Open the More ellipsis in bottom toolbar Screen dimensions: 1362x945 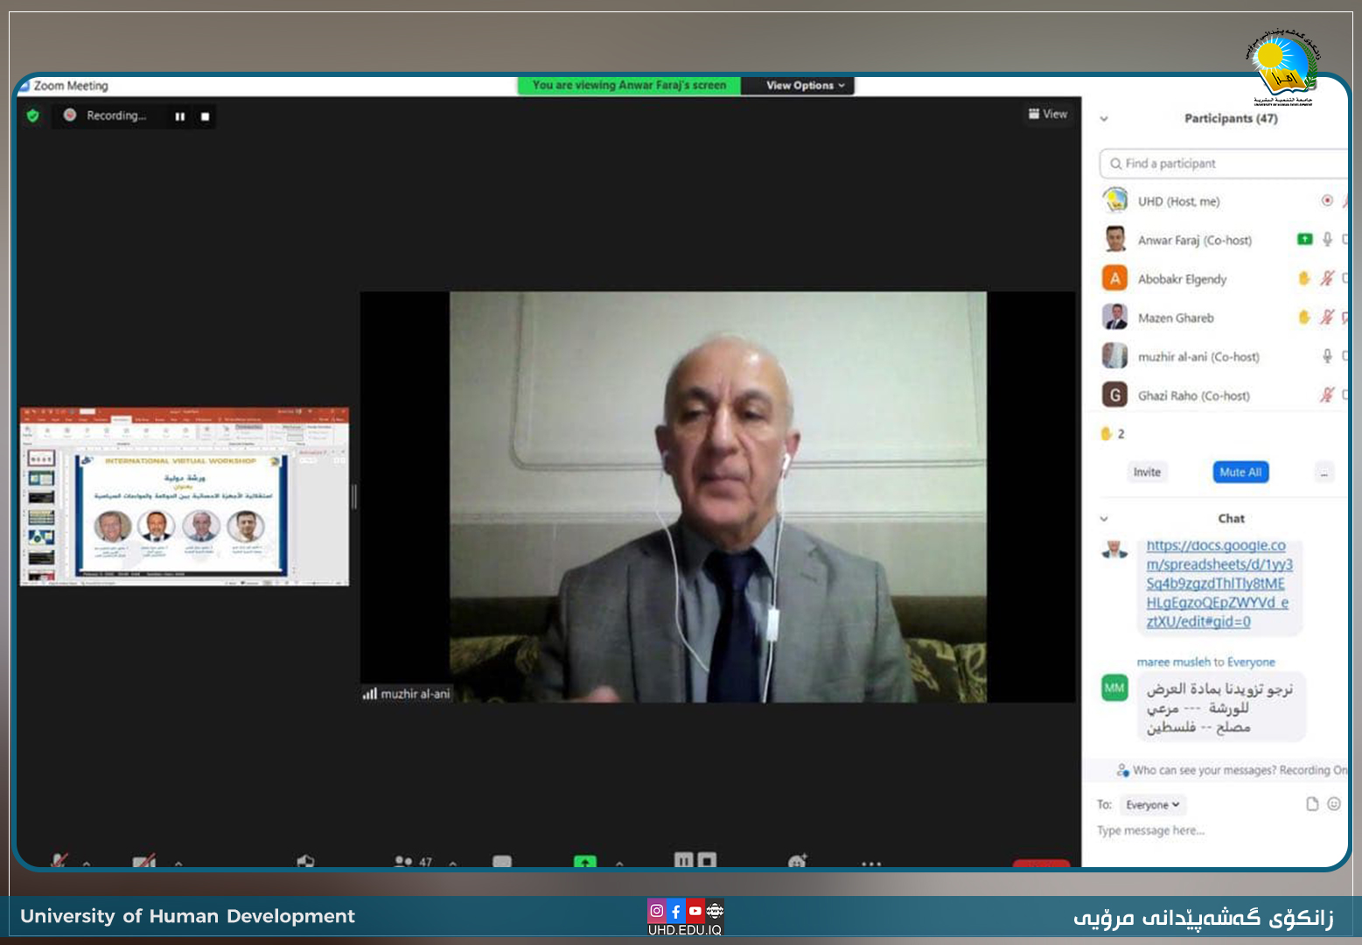[871, 864]
